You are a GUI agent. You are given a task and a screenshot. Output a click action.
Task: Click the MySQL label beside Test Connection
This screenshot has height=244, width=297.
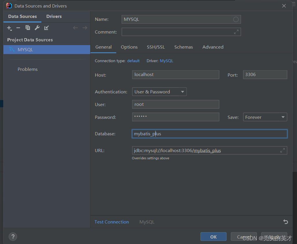click(x=147, y=222)
